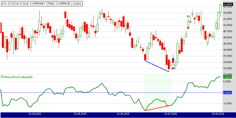236x118 pixels.
Task: Click the green 0.2829 oscillator value tag
Action: (227, 77)
